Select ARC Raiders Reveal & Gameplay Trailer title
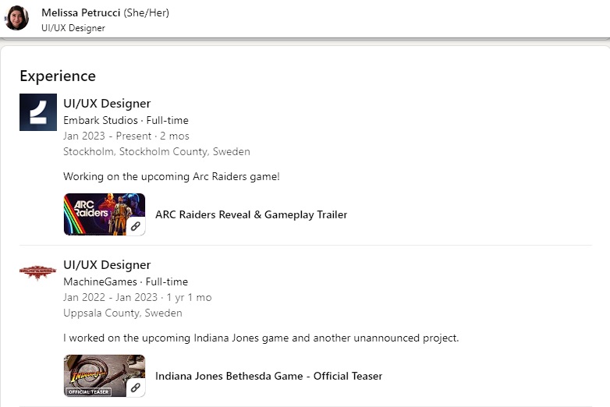This screenshot has width=610, height=407. 251,214
